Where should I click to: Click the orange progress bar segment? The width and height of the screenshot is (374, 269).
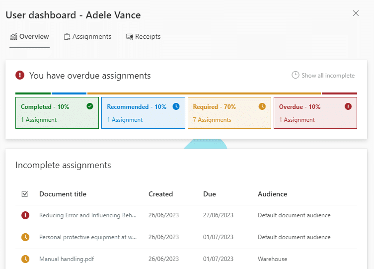click(204, 93)
